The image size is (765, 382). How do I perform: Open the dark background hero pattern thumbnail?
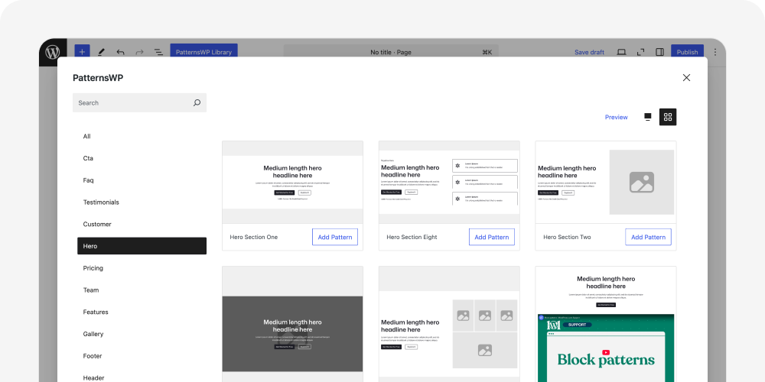click(293, 324)
